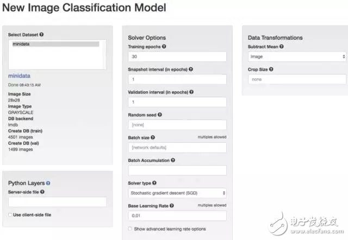Select minidata in the dataset list
Screen dimensions: 348x240
pos(54,44)
